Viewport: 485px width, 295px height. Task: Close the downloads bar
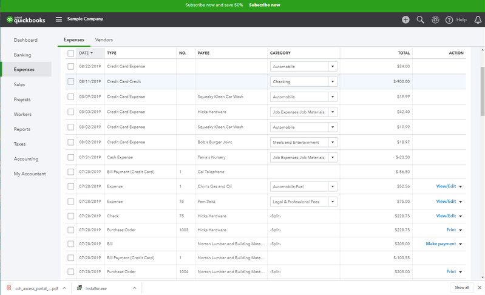pyautogui.click(x=480, y=288)
